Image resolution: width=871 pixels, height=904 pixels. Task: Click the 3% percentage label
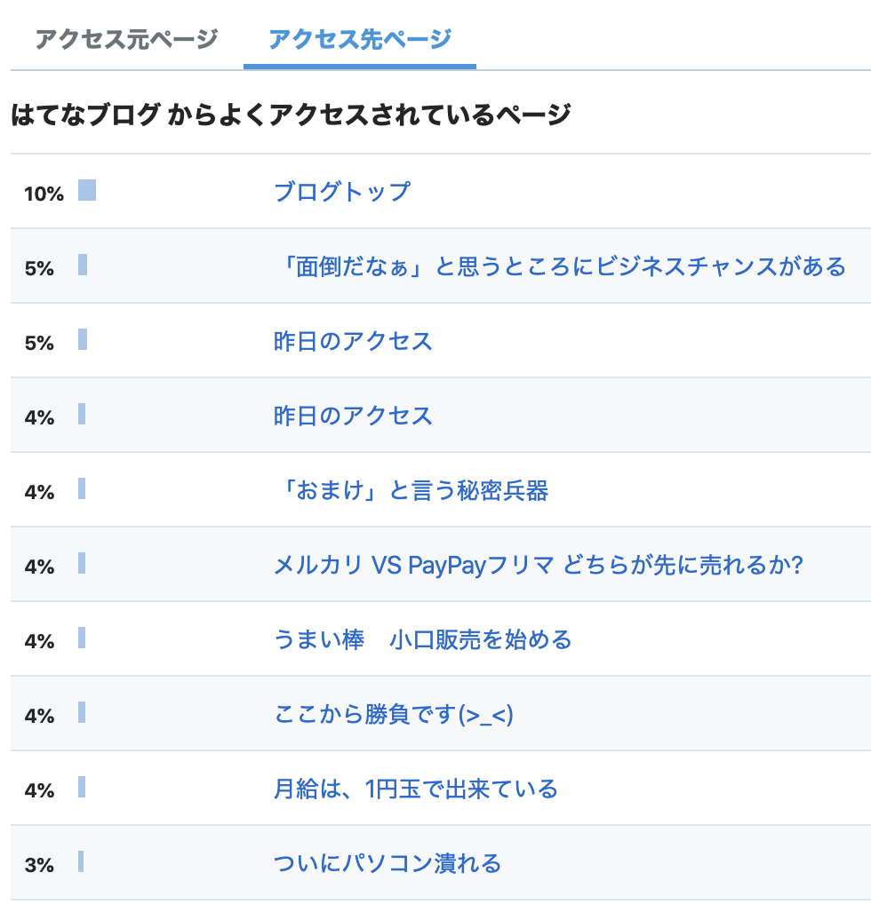(39, 865)
